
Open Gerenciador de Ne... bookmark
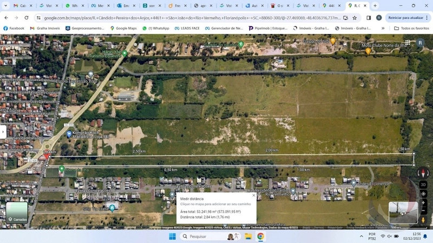coord(224,28)
